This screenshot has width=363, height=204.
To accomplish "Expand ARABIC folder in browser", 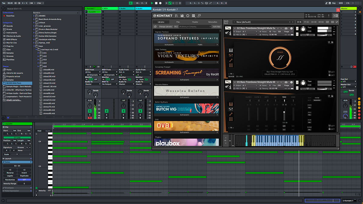I will tap(34, 16).
